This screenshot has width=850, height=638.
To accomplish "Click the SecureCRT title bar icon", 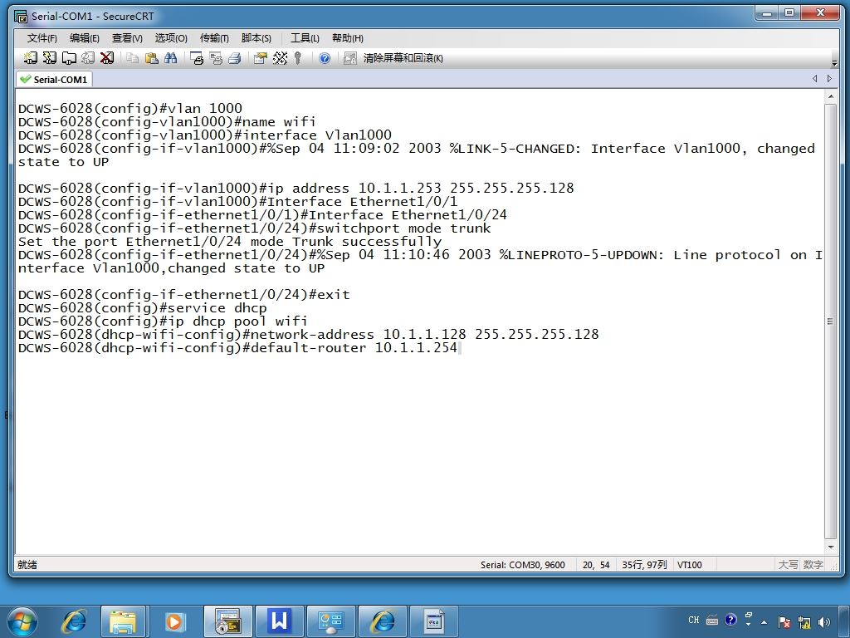I will click(21, 17).
